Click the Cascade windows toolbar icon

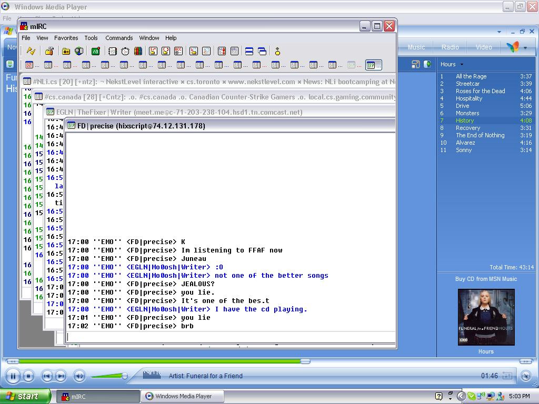262,51
